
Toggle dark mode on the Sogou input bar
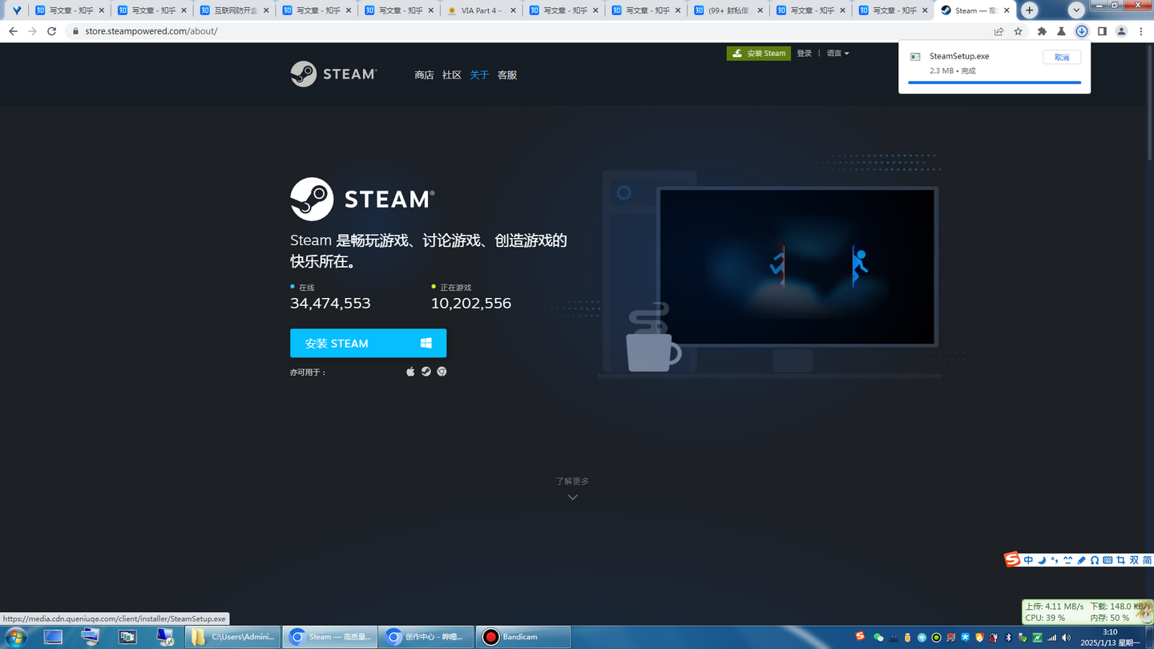(1040, 559)
